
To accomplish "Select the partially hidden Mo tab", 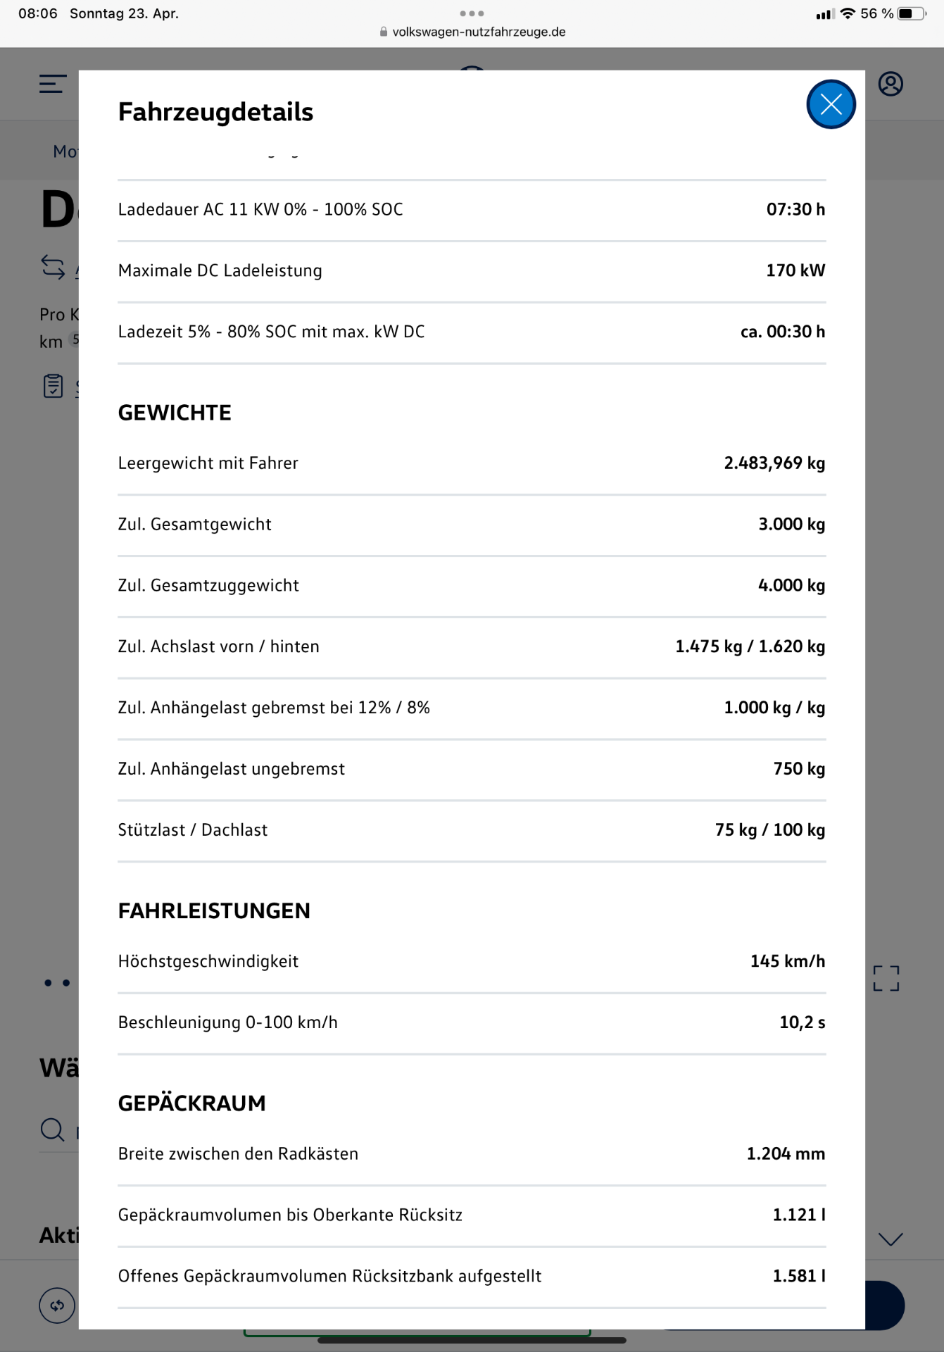I will (x=65, y=151).
